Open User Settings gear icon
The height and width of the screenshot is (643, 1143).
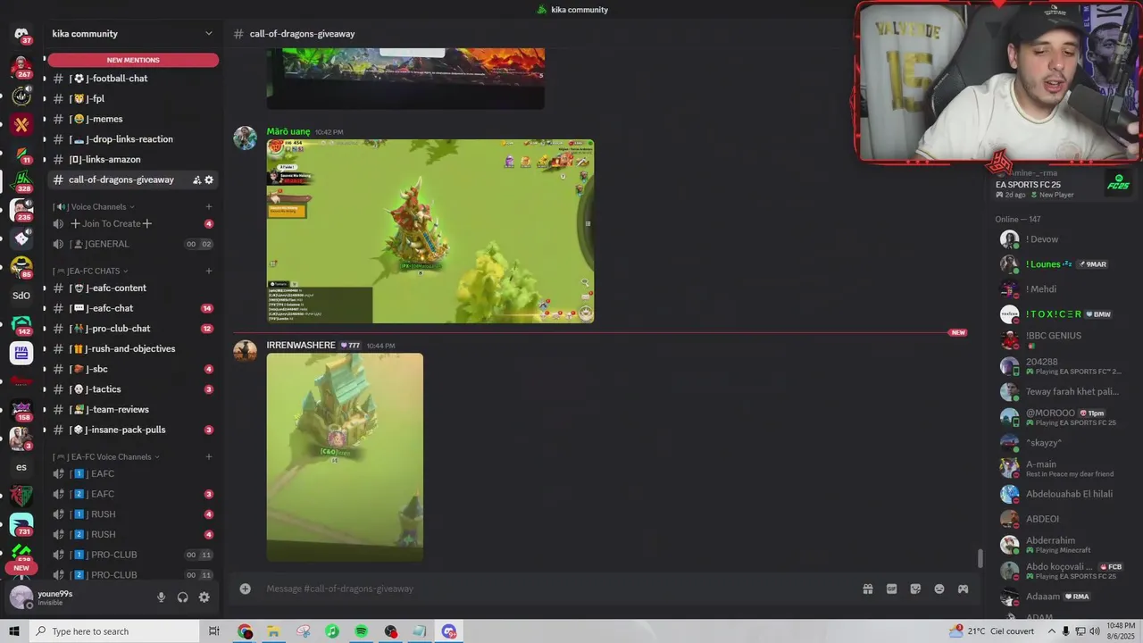204,597
